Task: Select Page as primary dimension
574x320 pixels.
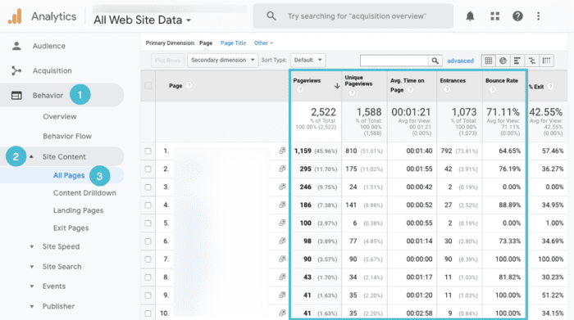Action: coord(206,43)
